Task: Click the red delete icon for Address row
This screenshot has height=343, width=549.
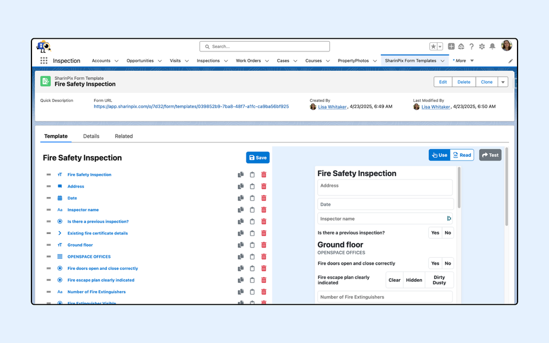Action: pos(264,186)
